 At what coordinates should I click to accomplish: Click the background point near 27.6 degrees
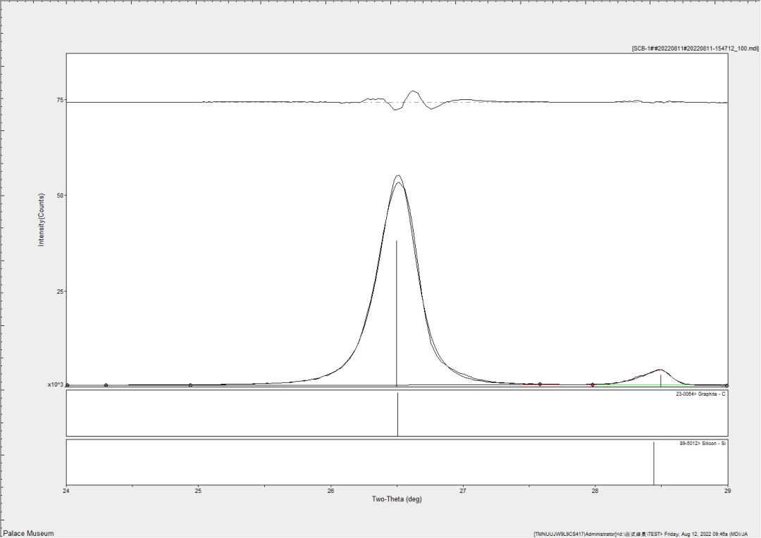540,384
